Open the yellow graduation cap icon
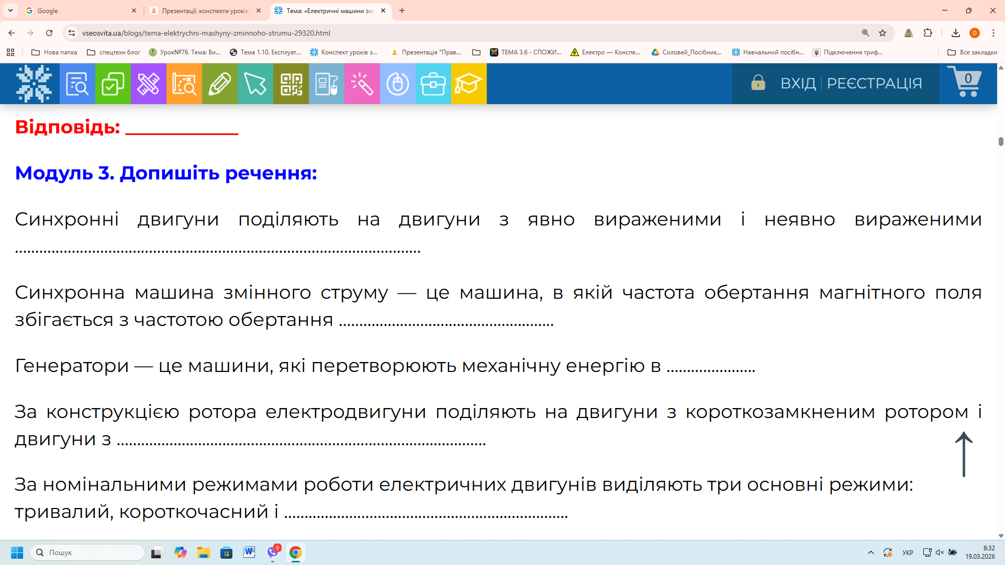The width and height of the screenshot is (1005, 565). [468, 84]
